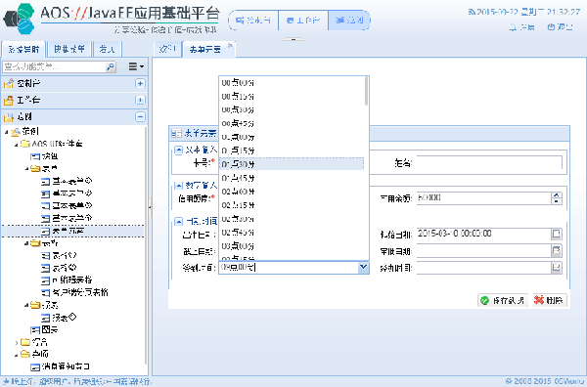Close the 表单元素 content tab
The image size is (587, 387).
pos(231,45)
